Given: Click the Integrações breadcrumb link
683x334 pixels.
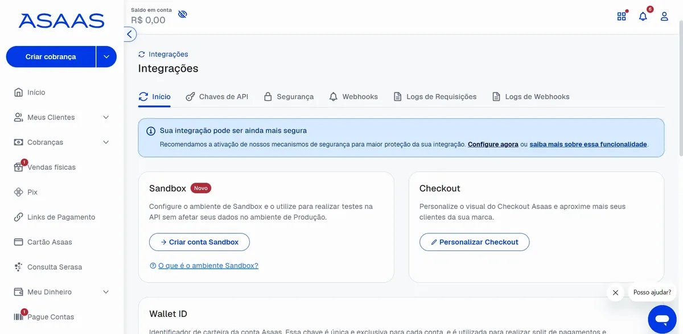Looking at the screenshot, I should 168,54.
